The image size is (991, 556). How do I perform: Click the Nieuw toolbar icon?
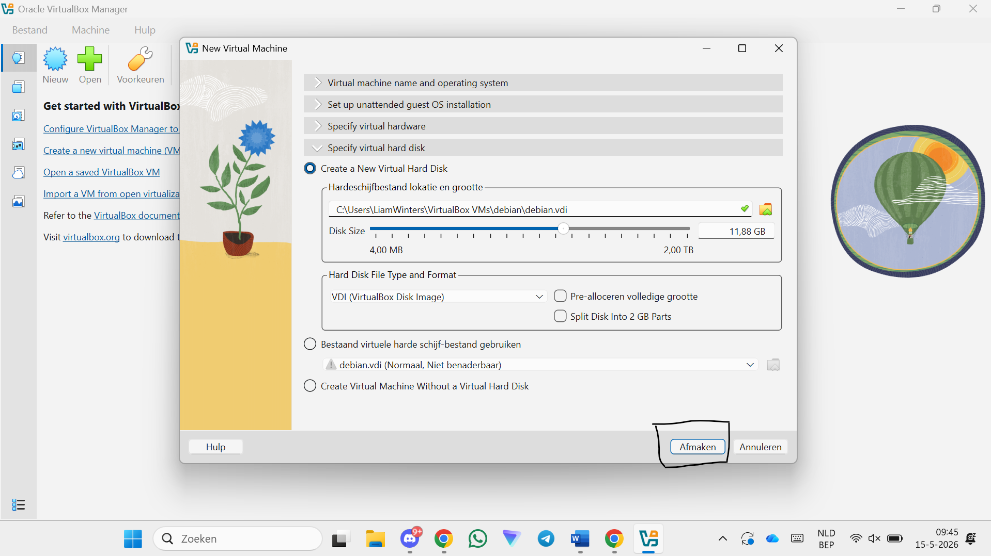click(x=55, y=65)
